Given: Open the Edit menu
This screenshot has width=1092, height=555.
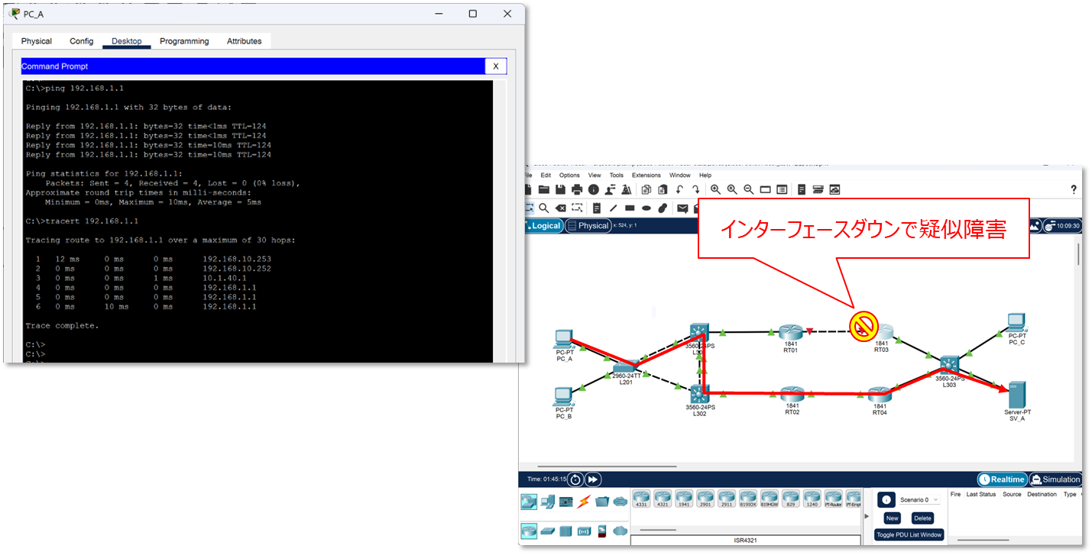Looking at the screenshot, I should [x=546, y=176].
